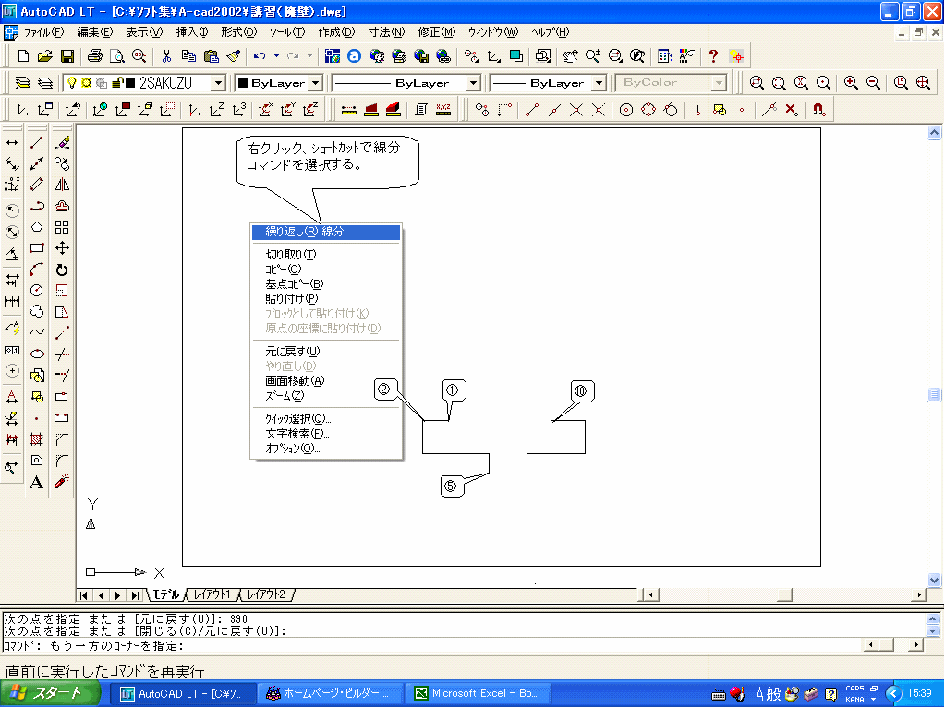This screenshot has height=708, width=945.
Task: Click the Print (plot) icon
Action: (94, 56)
